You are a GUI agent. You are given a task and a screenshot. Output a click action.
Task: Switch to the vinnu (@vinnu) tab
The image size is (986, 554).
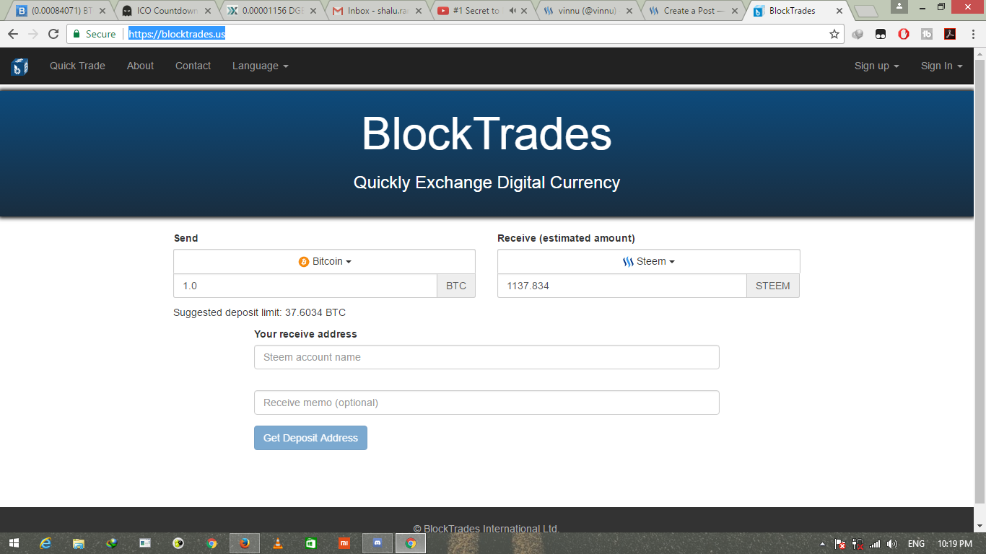pos(586,11)
